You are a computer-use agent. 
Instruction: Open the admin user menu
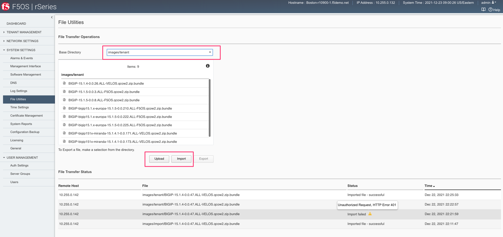[488, 3]
